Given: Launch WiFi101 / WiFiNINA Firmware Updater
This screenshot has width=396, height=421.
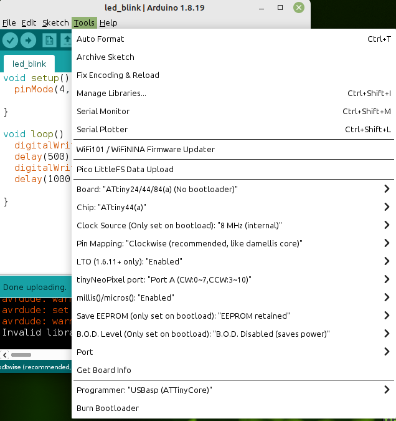Looking at the screenshot, I should coord(233,149).
